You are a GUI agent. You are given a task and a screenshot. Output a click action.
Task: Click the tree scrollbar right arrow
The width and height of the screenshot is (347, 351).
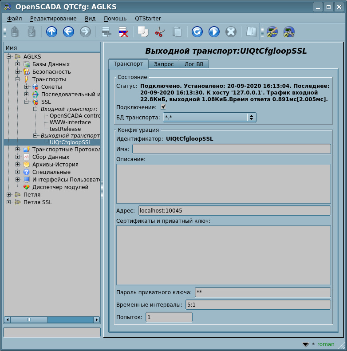point(97,319)
